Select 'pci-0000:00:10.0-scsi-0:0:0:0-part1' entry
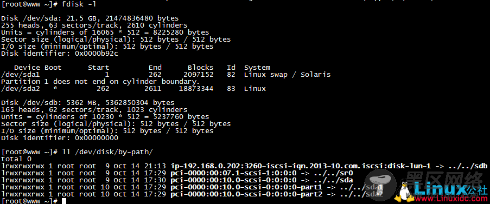This screenshot has width=490, height=204. click(x=246, y=187)
